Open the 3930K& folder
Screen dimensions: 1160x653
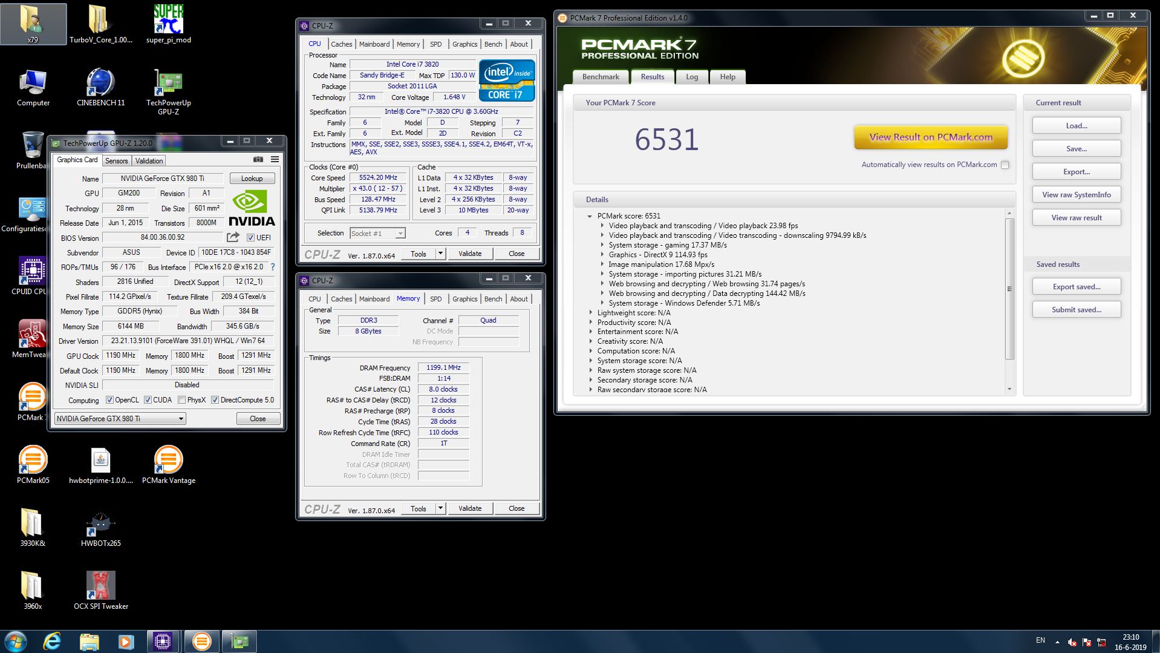(33, 527)
